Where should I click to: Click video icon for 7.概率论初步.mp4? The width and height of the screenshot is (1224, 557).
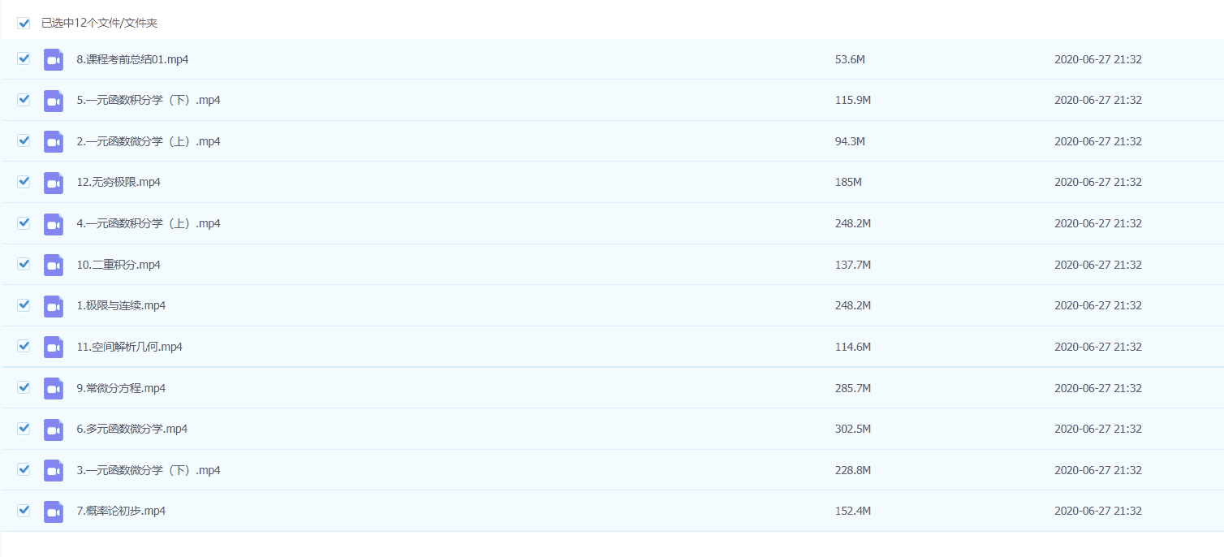(x=54, y=512)
